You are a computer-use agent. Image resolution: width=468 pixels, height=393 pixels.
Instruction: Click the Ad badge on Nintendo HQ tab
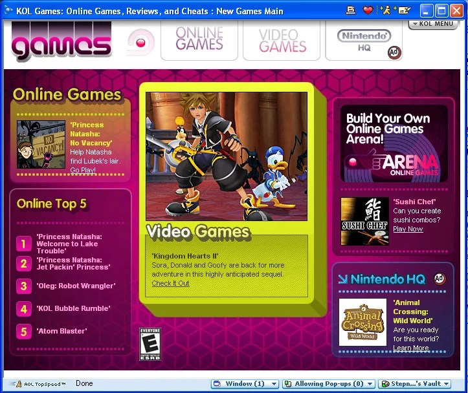pos(394,52)
